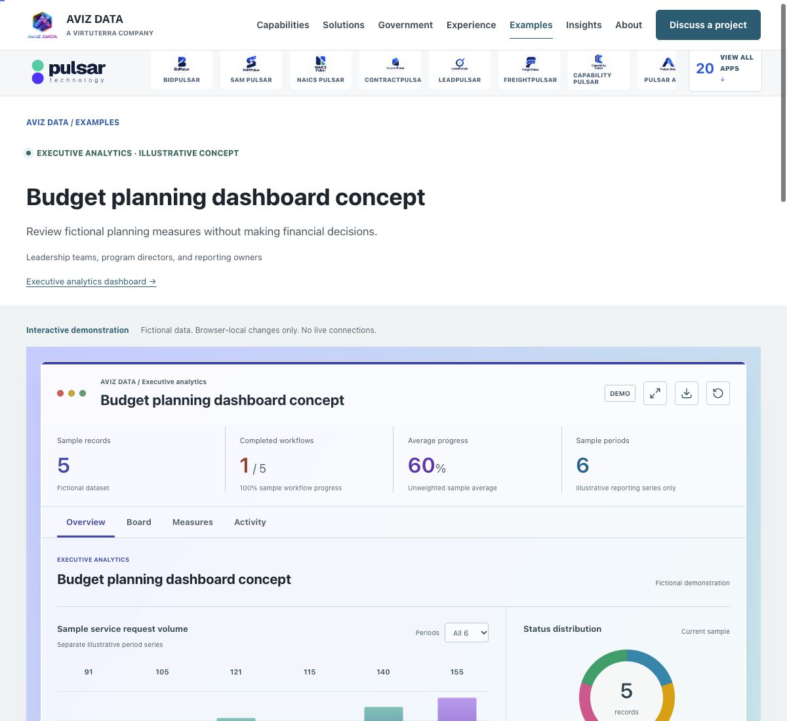
Task: Click the 5 records donut center
Action: 626,697
